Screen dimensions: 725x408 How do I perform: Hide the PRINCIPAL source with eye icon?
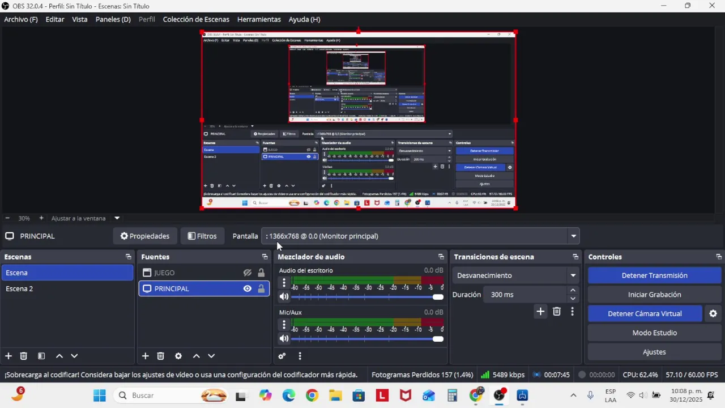point(248,288)
